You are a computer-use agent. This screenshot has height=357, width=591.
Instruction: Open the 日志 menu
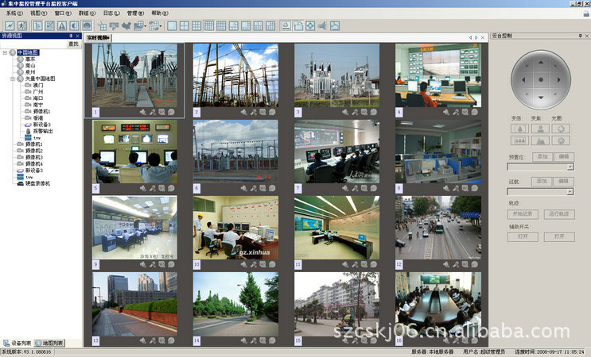(111, 13)
